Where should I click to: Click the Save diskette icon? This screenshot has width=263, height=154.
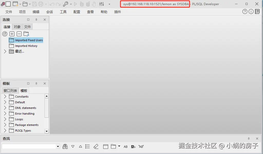(x=35, y=4)
